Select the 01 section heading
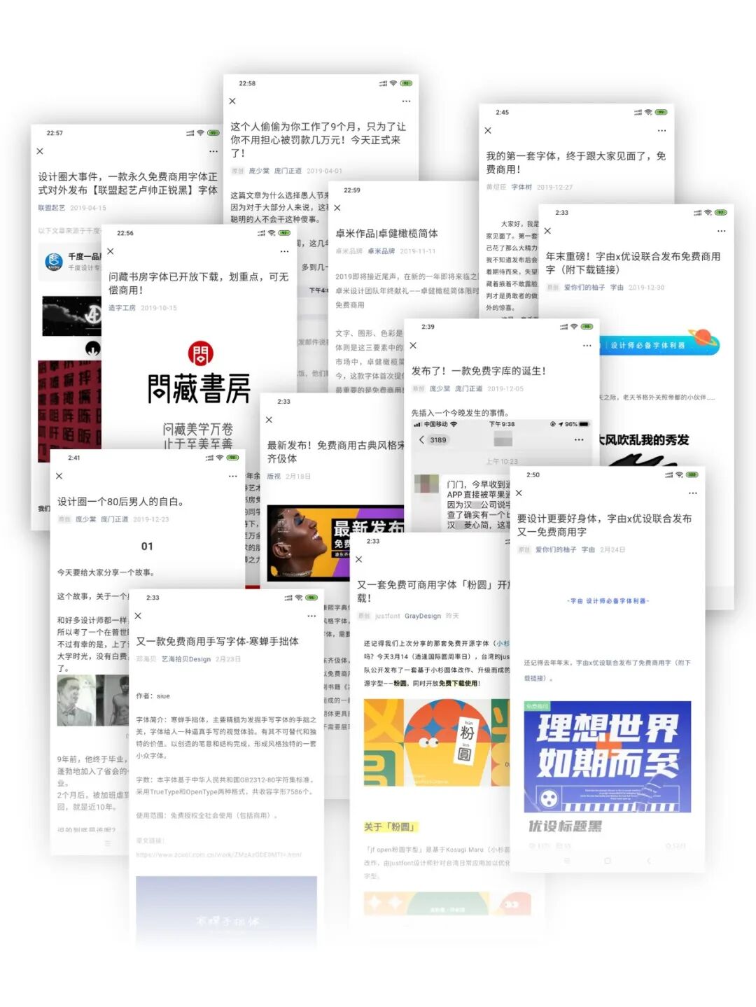Image resolution: width=756 pixels, height=1007 pixels. point(147,547)
